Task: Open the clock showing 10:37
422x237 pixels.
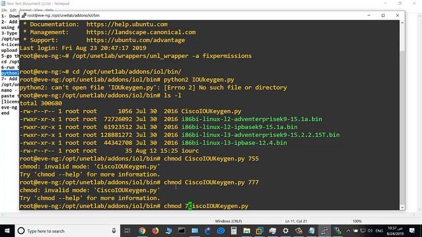Action: (x=396, y=231)
